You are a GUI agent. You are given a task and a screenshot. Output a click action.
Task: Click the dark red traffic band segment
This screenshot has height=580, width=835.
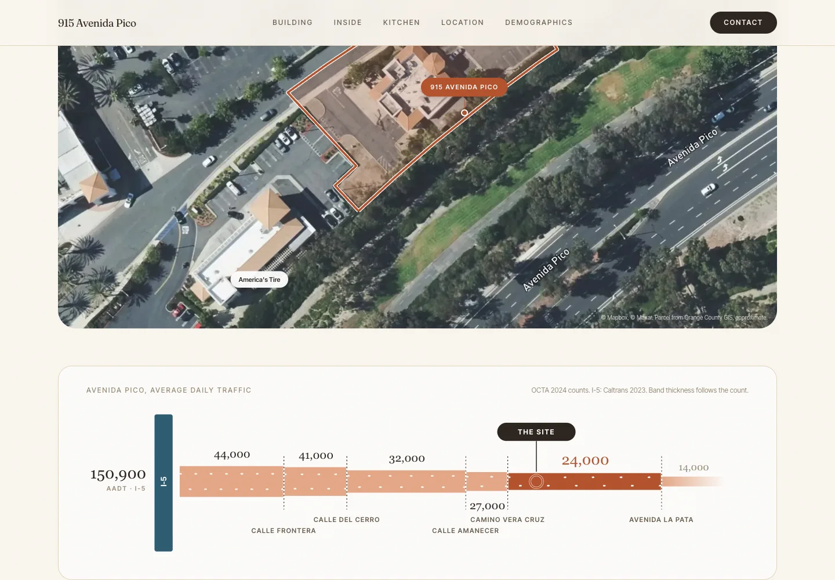pyautogui.click(x=584, y=481)
